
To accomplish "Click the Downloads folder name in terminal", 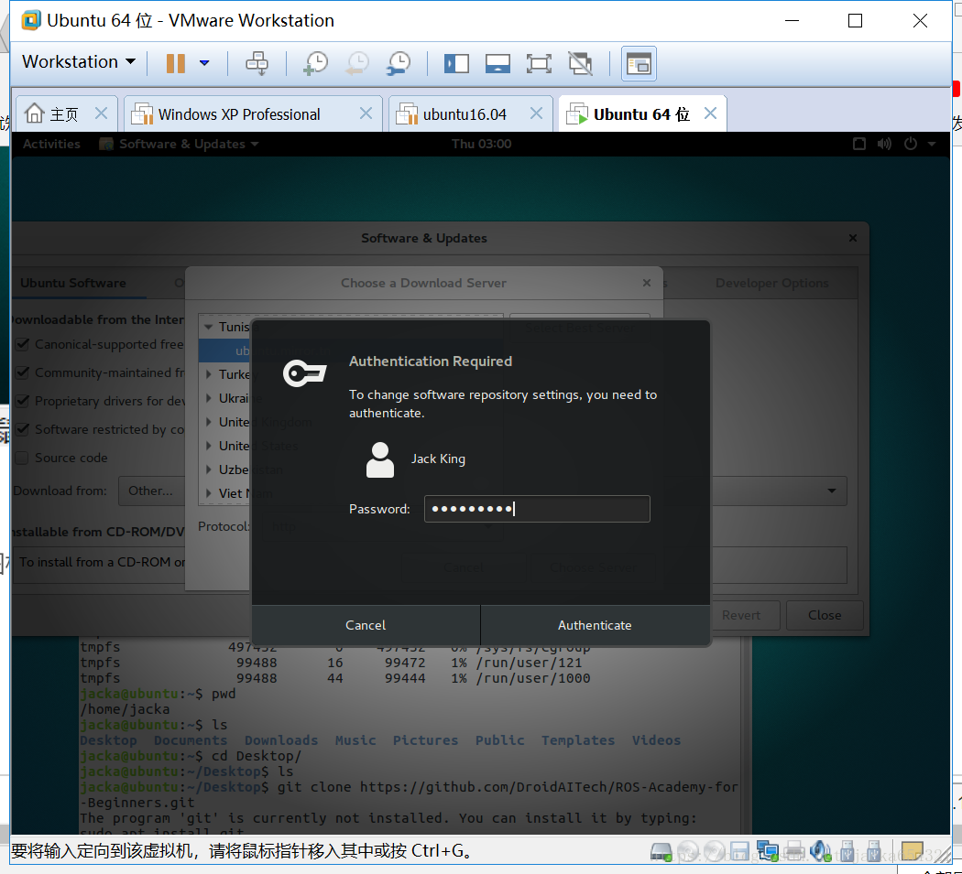I will point(281,740).
